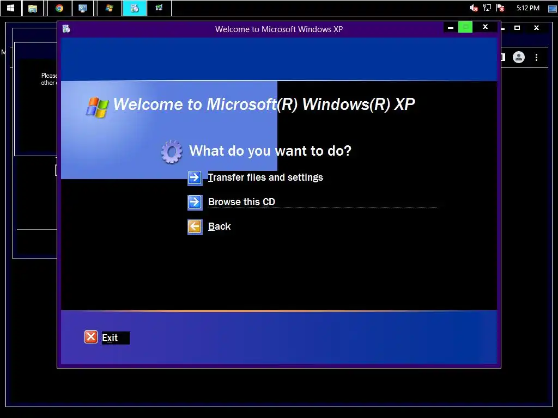This screenshot has width=558, height=418.
Task: Click the 5:12 PM system clock
Action: click(x=527, y=8)
